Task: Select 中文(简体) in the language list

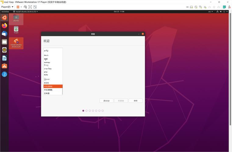Action: pyautogui.click(x=53, y=86)
